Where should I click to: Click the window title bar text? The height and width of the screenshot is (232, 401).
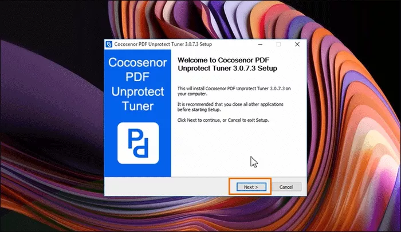(163, 44)
